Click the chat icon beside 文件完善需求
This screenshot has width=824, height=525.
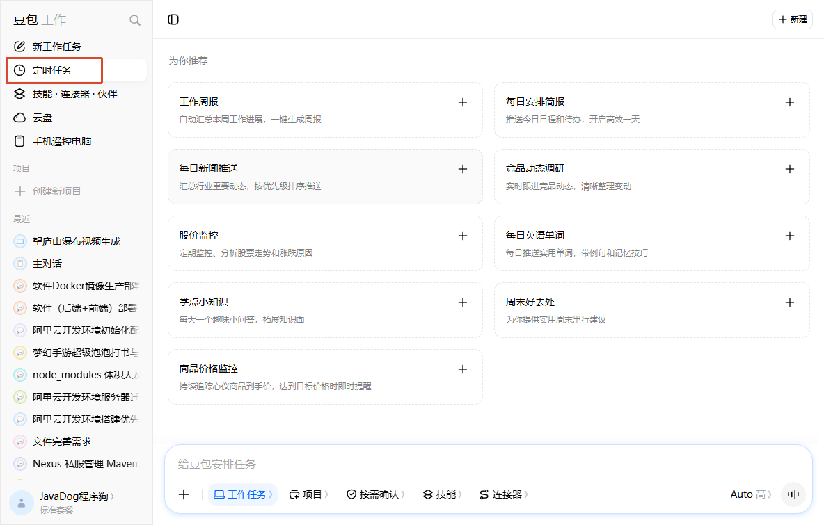20,442
